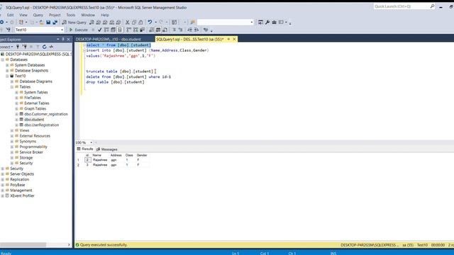Click the Object Explorer horizontal scrollbar
454x255 pixels.
(23, 245)
